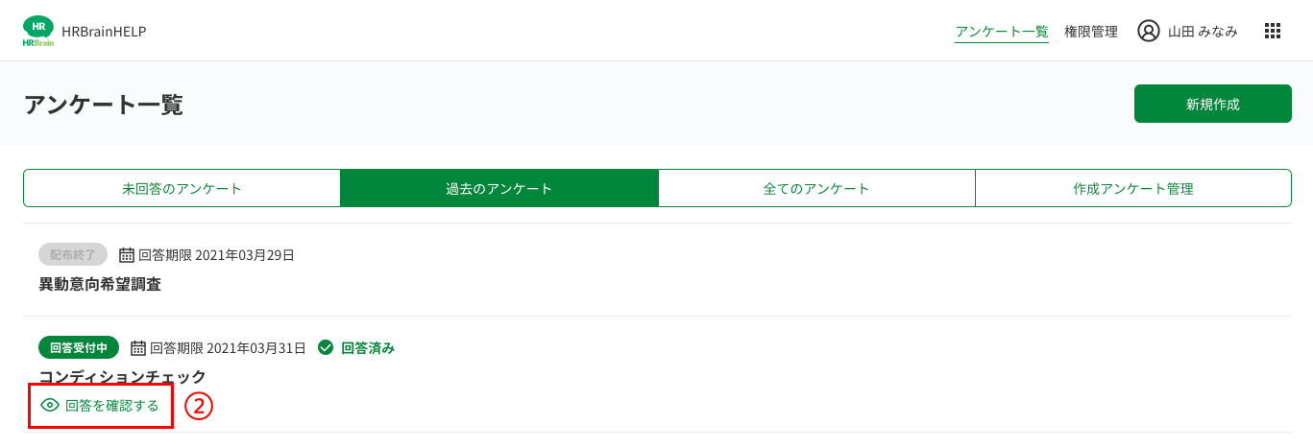Click the eye icon beside 回答を確認する
This screenshot has height=448, width=1313.
(50, 406)
